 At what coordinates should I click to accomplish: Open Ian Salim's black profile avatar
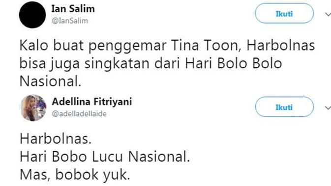pyautogui.click(x=32, y=15)
